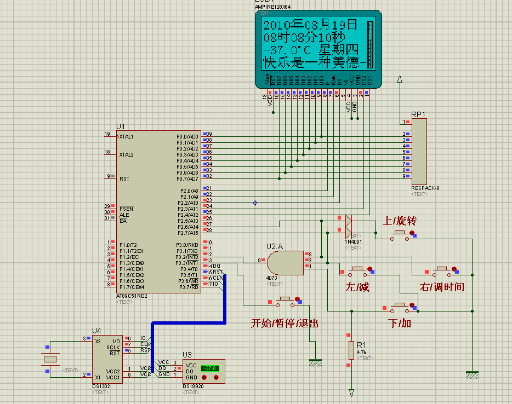Click the 左/减 text label
512x404 pixels.
pyautogui.click(x=357, y=287)
